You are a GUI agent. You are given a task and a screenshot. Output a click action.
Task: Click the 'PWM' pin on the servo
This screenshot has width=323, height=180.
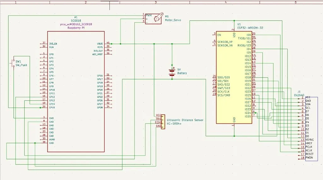(x=149, y=15)
